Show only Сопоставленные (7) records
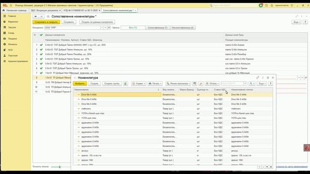The width and height of the screenshot is (310, 174). (157, 28)
